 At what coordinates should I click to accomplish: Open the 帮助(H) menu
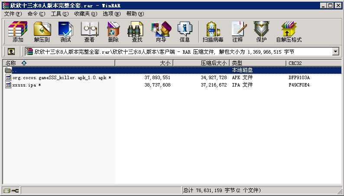click(135, 14)
